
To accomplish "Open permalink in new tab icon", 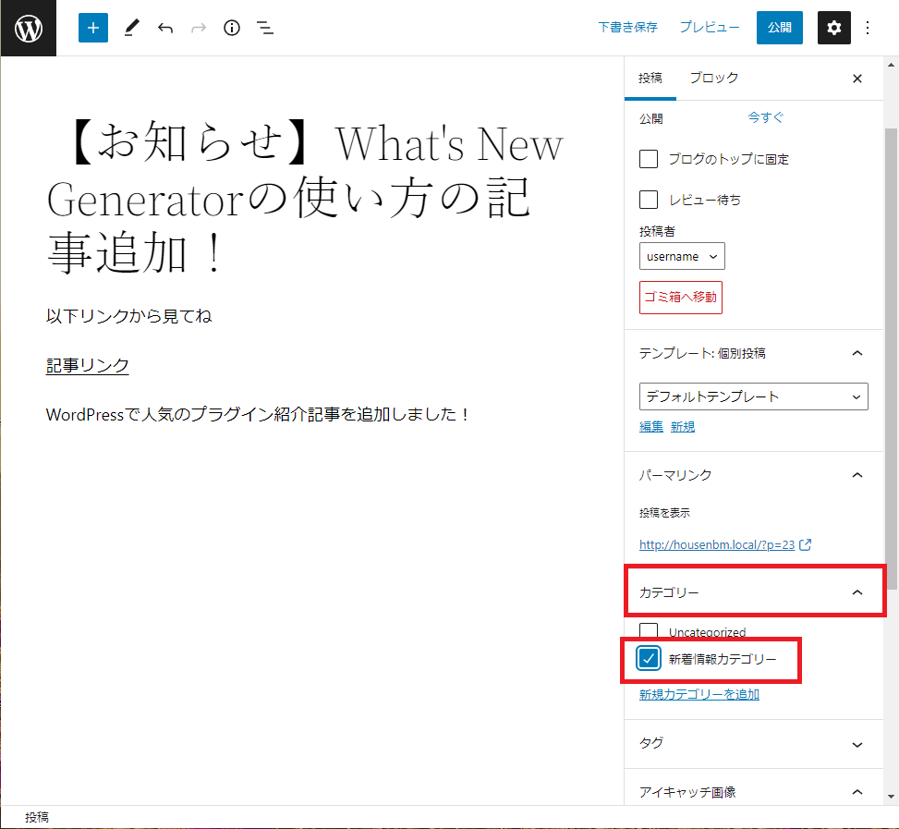I will pyautogui.click(x=806, y=544).
